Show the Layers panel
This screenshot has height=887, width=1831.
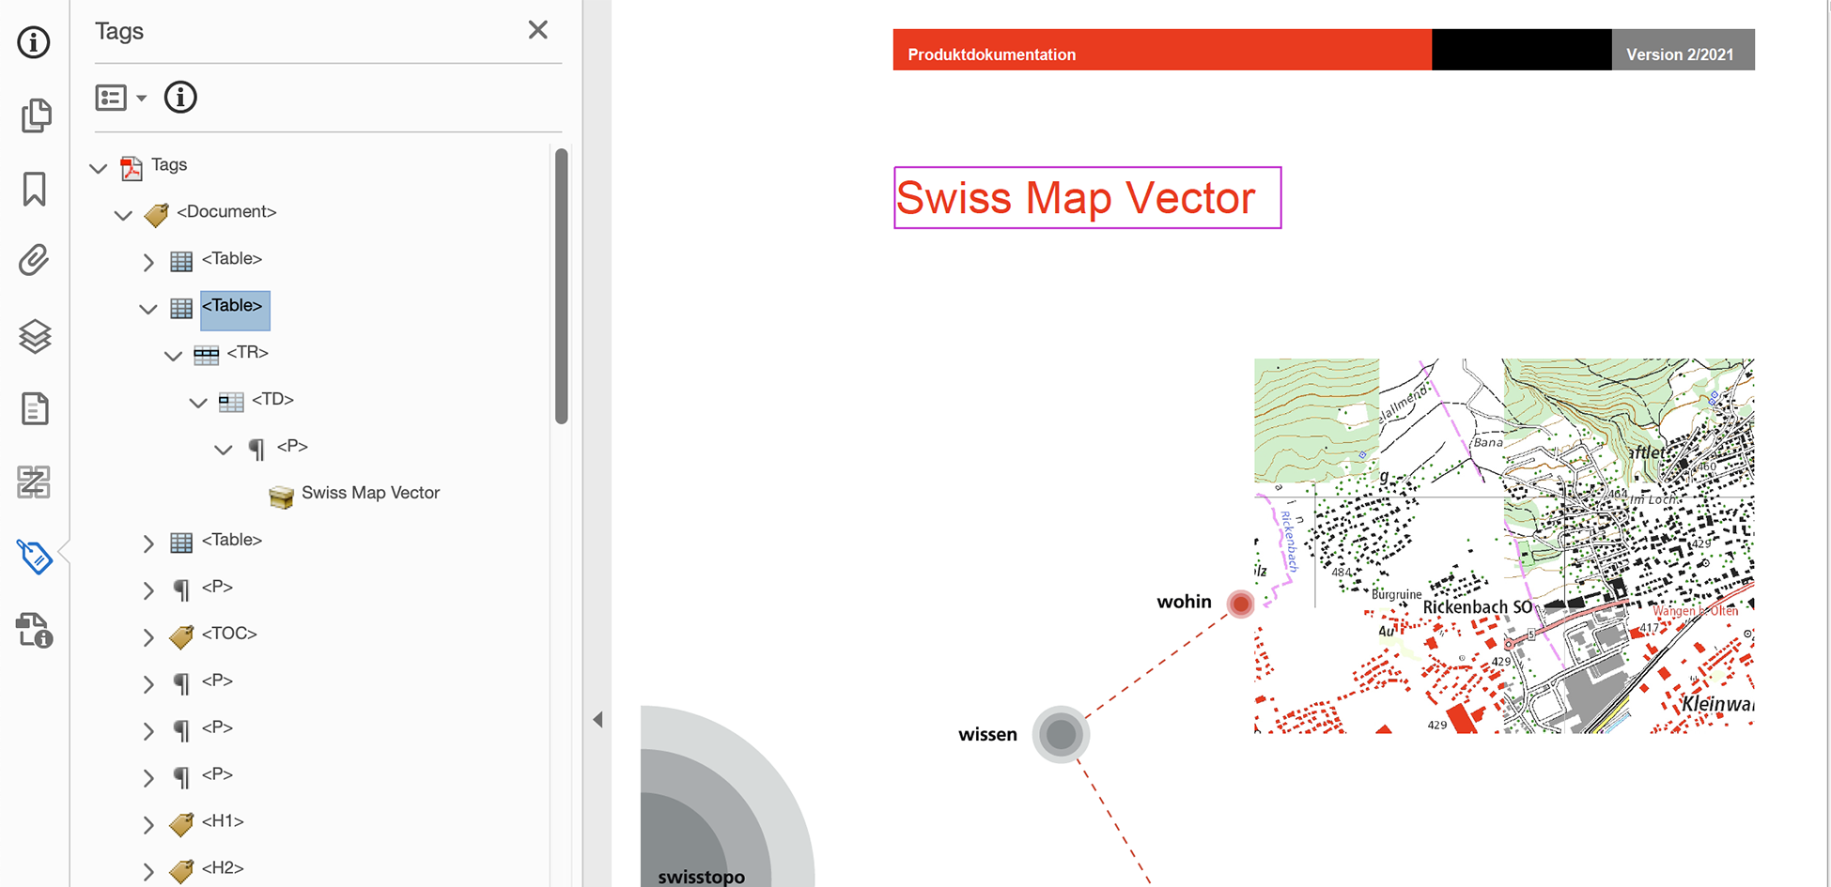(35, 336)
